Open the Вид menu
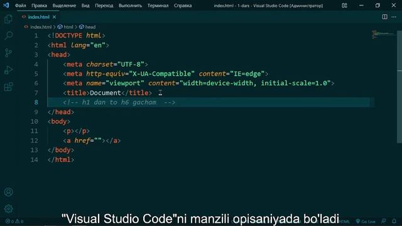Viewport: 402px width, 226px height. coord(85,6)
